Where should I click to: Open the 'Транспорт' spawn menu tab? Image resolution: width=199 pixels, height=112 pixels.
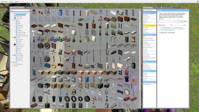(x=49, y=7)
